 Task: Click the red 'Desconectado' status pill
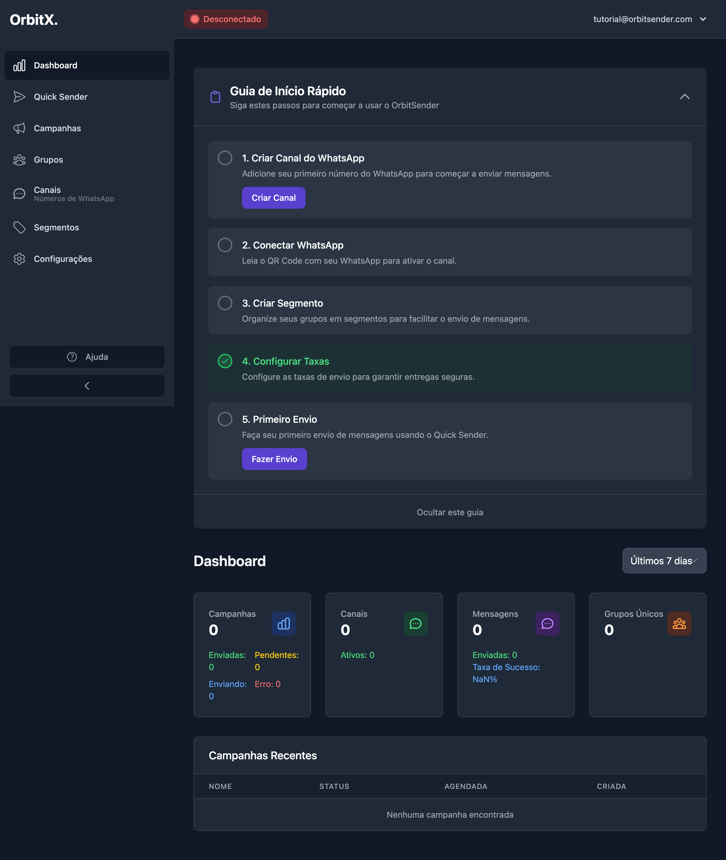[226, 19]
